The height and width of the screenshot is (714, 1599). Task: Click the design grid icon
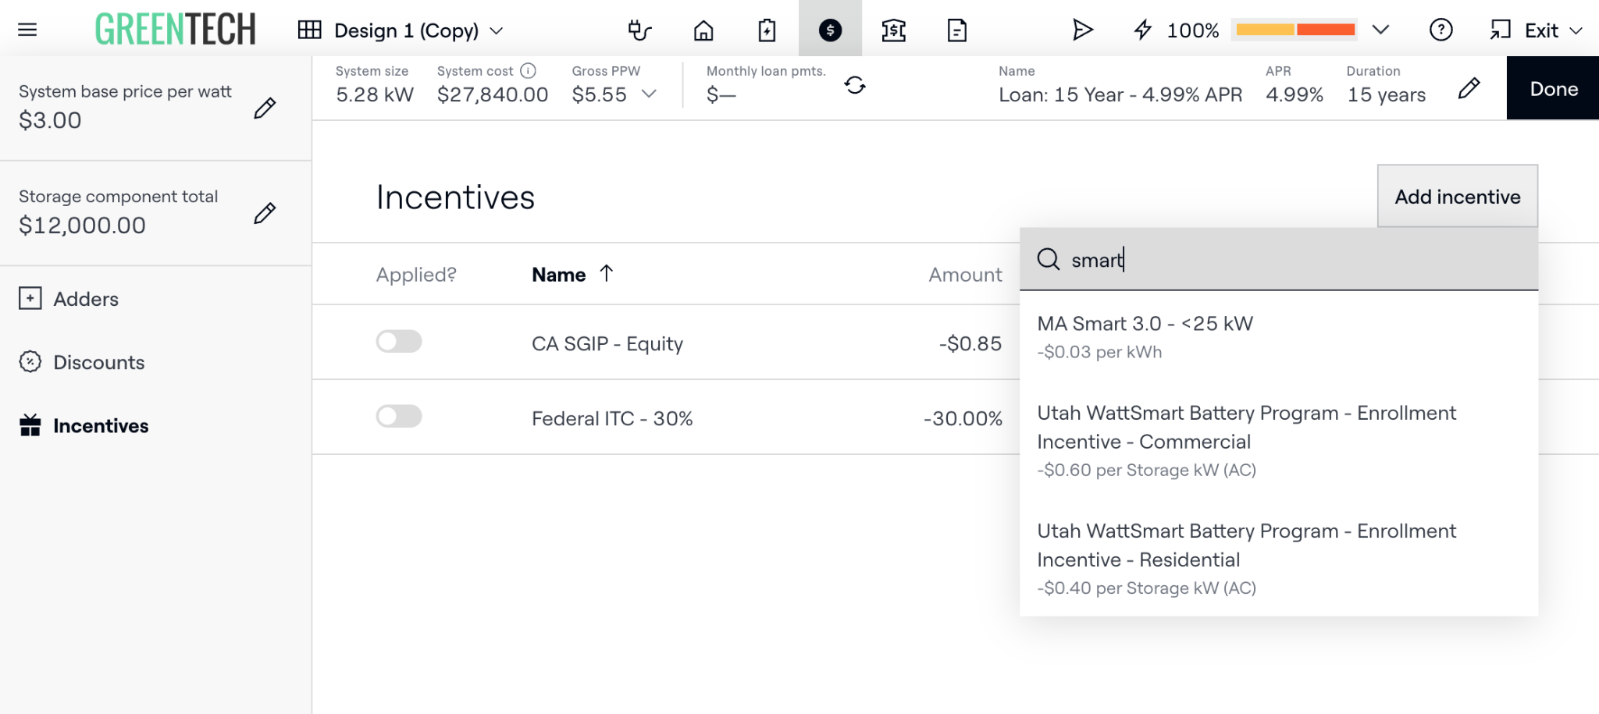[309, 30]
